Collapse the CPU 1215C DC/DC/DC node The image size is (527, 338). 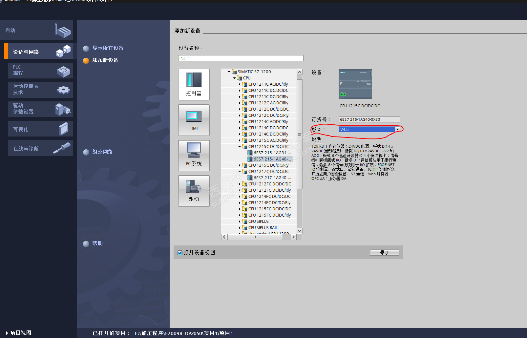[239, 146]
